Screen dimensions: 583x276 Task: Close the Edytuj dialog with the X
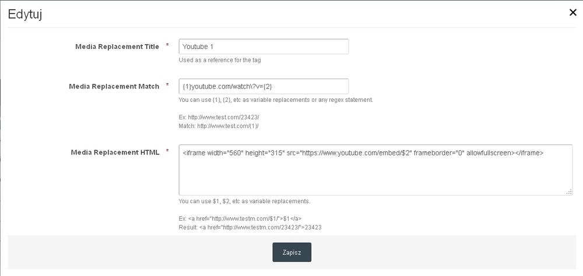(573, 13)
